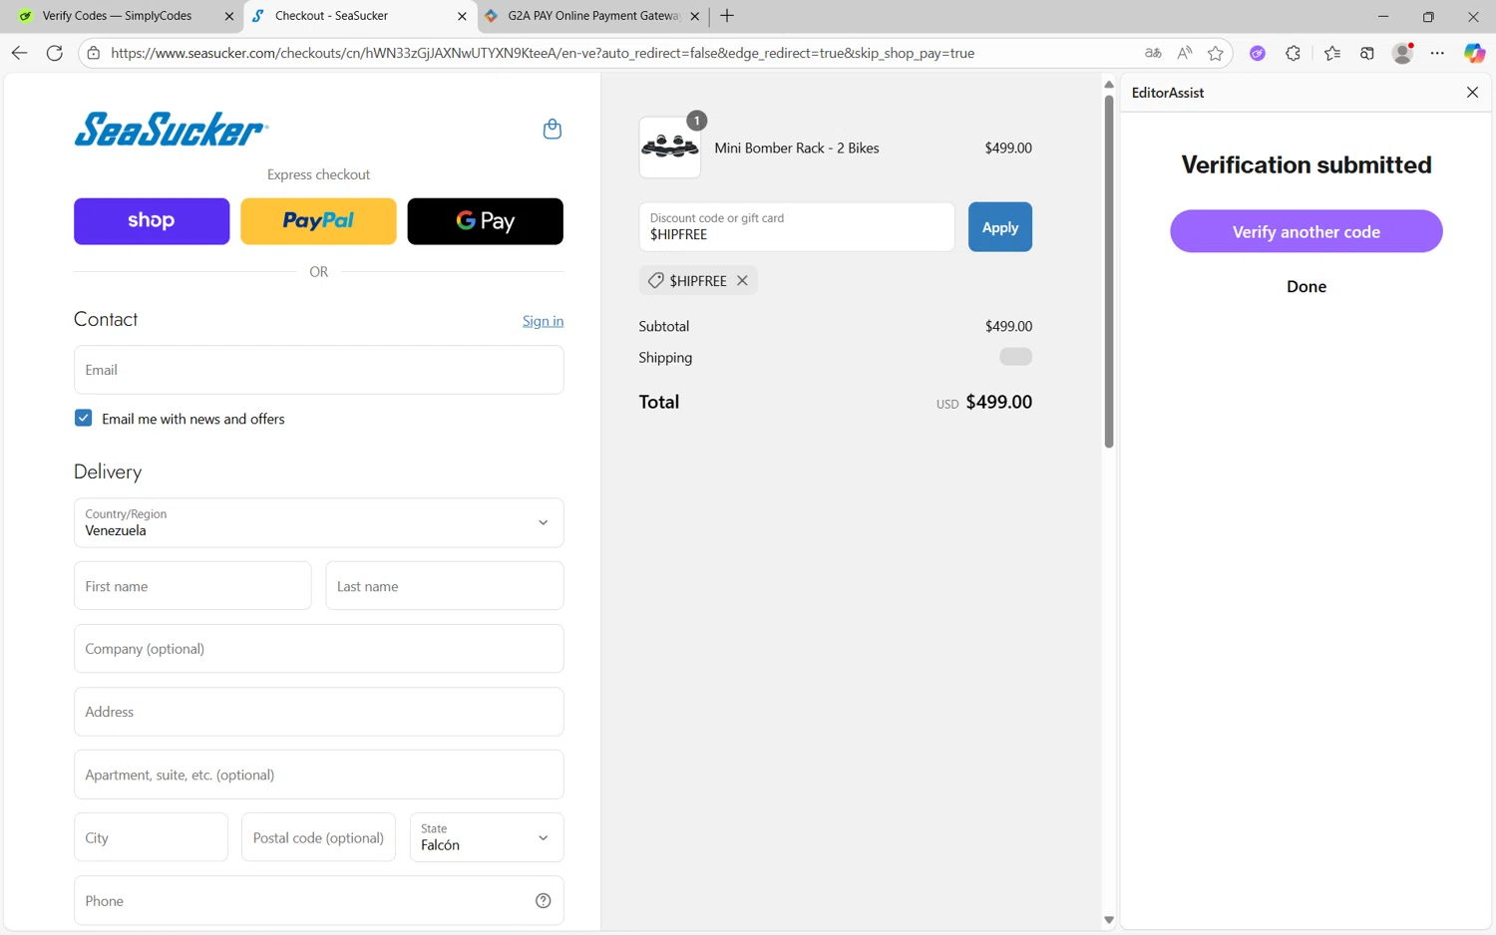
Task: Focus the Last name field
Action: tap(445, 586)
